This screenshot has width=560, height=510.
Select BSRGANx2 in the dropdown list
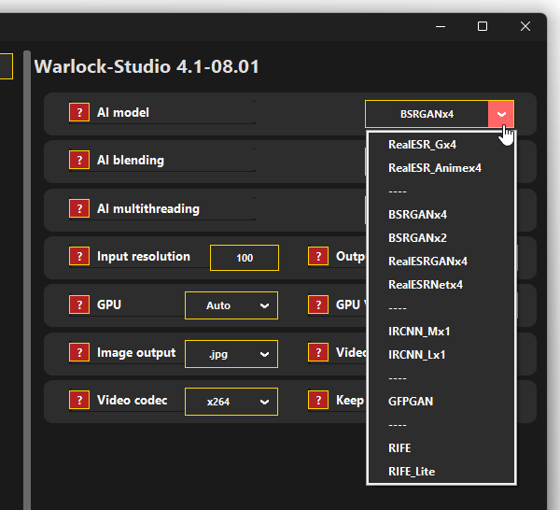[417, 237]
